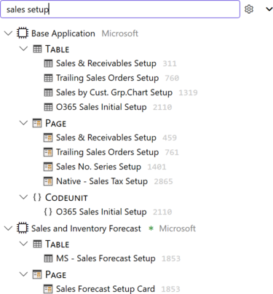Click page icon of Sales No. Series Setup
The image size is (273, 294).
click(x=48, y=167)
